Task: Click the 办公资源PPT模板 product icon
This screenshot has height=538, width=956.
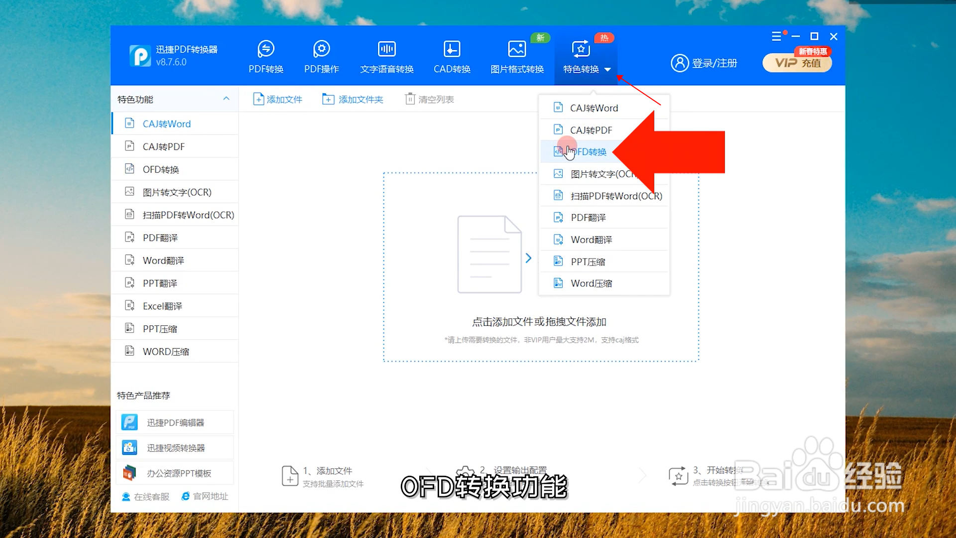Action: tap(129, 473)
